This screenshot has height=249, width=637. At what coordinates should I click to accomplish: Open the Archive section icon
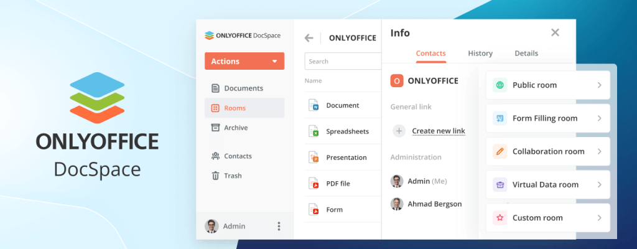(x=215, y=128)
